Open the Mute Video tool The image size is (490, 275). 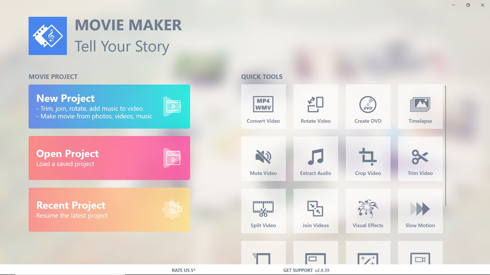click(263, 159)
